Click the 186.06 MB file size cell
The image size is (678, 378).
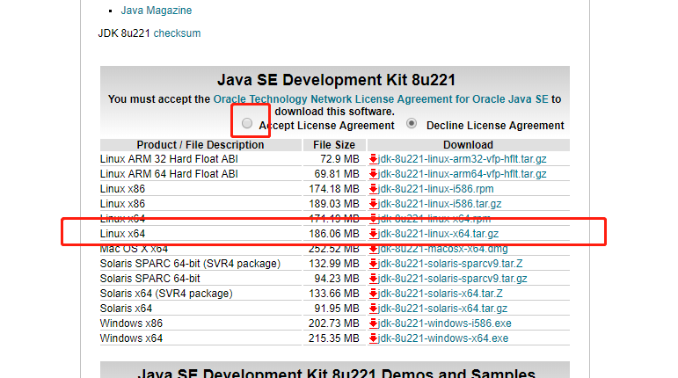coord(334,234)
